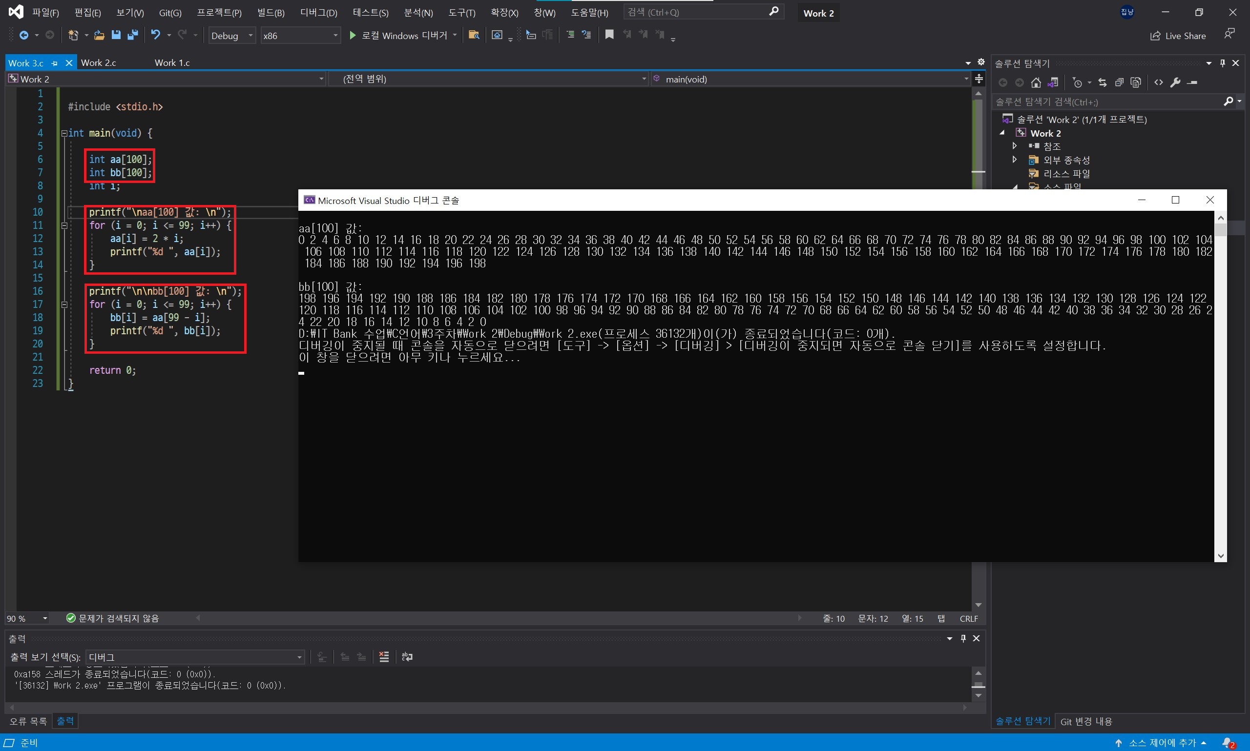
Task: Toggle pin on Work 3.c tab
Action: pos(55,63)
